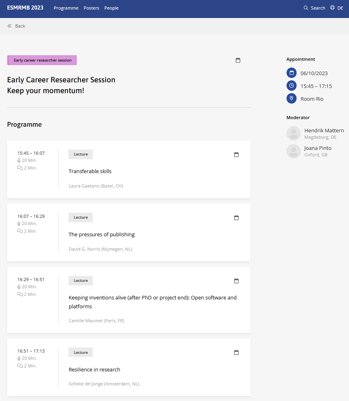Click the blue location pin icon
349x401 pixels.
tap(291, 98)
